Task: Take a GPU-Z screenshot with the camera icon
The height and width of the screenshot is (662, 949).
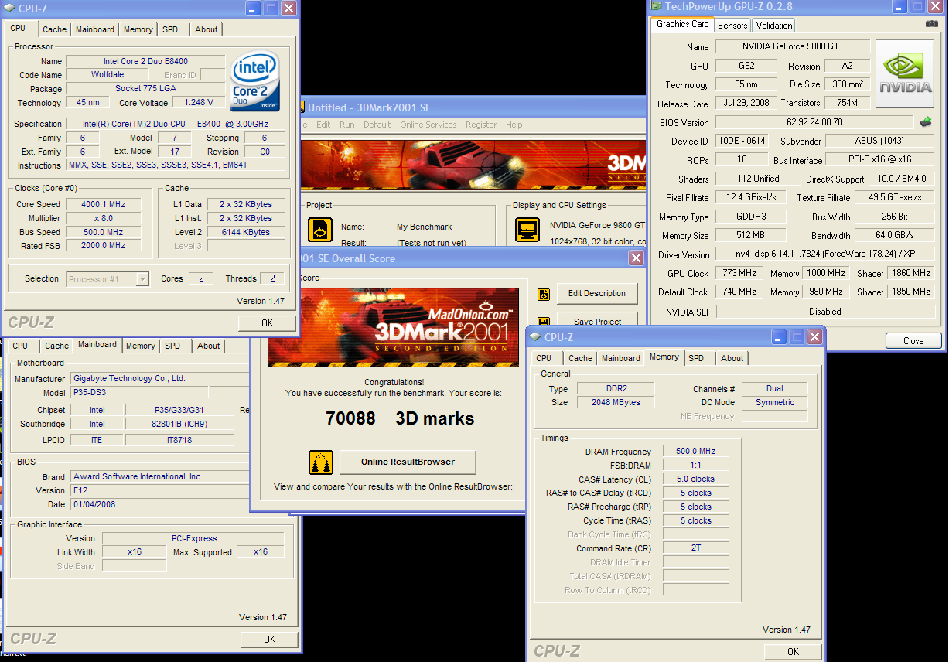Action: [931, 24]
